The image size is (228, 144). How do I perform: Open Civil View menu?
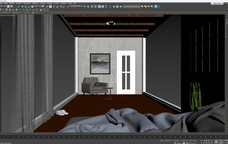point(56,3)
